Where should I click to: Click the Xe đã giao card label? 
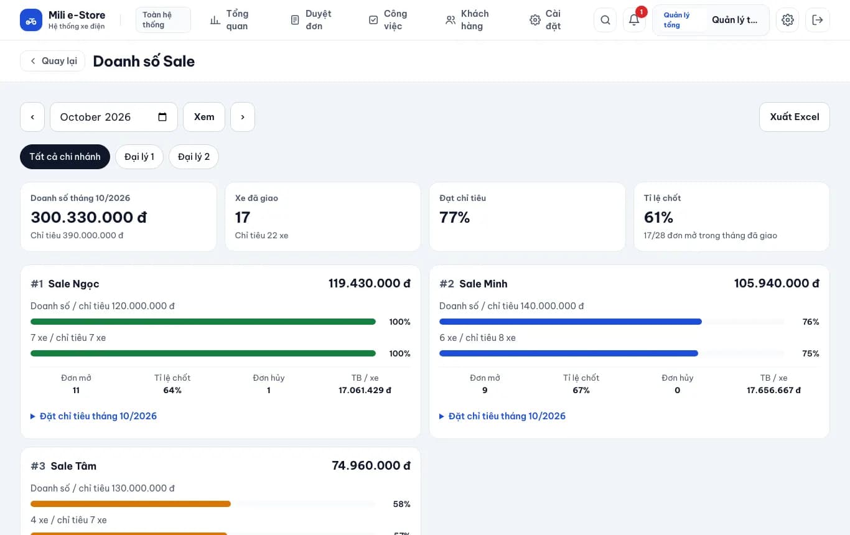(x=256, y=198)
